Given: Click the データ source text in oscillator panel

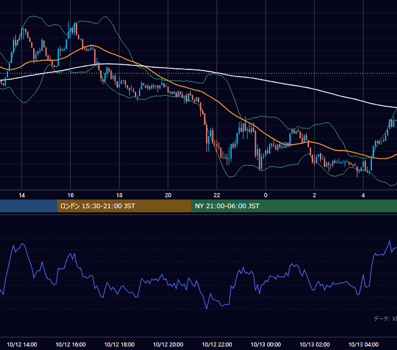Looking at the screenshot, I should (385, 318).
